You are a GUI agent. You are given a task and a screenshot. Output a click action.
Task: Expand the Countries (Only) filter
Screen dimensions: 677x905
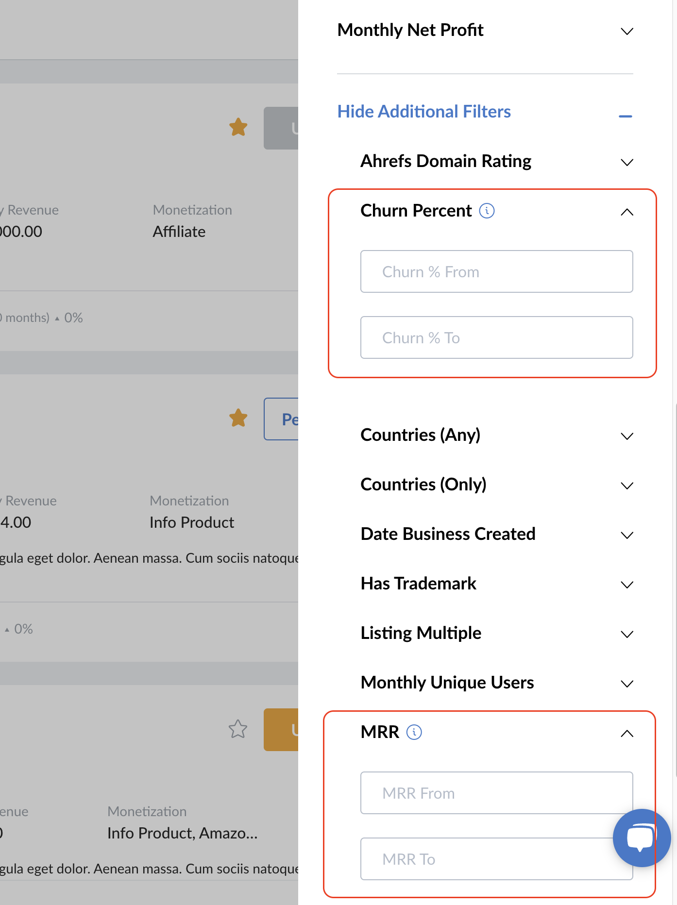[627, 486]
